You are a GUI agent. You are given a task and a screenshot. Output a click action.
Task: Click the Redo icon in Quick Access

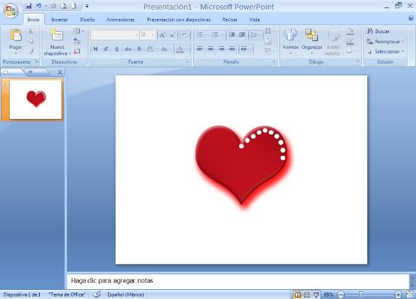point(53,6)
